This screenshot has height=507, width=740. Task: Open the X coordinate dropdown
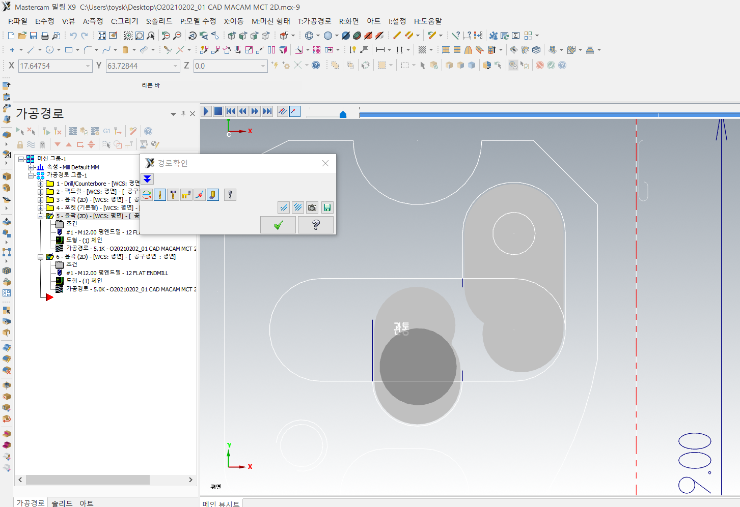pos(88,66)
